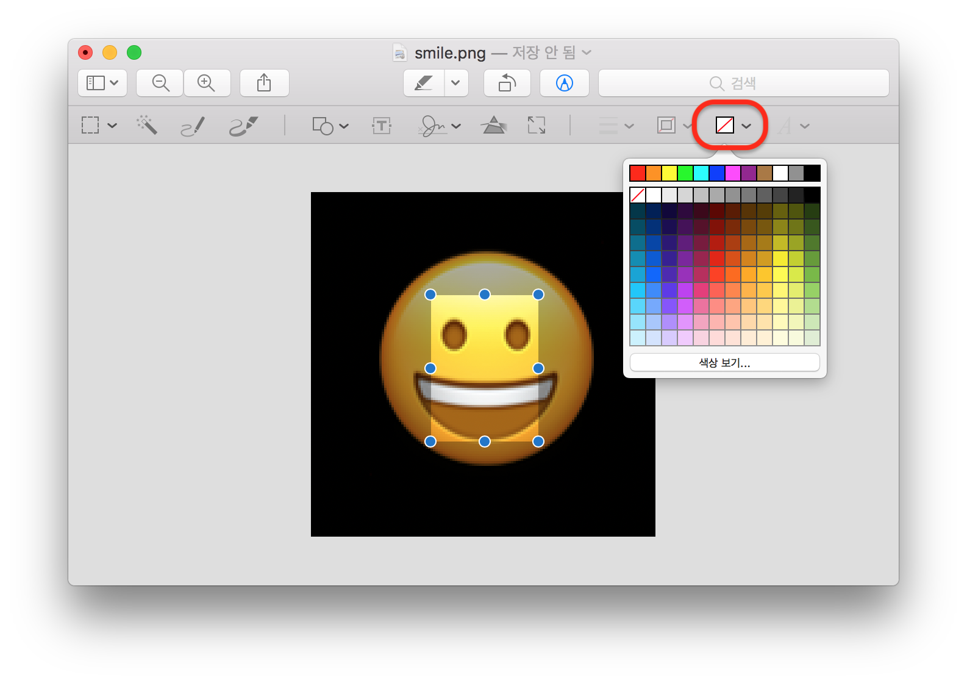Pick white from the top color row
967x683 pixels.
780,173
